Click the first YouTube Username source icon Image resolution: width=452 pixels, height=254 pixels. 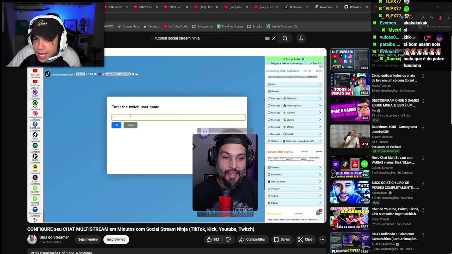point(35,71)
